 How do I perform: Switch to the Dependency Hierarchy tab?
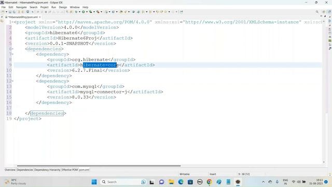click(x=47, y=170)
